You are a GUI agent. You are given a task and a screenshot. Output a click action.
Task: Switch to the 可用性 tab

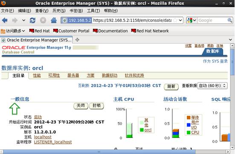point(54,75)
